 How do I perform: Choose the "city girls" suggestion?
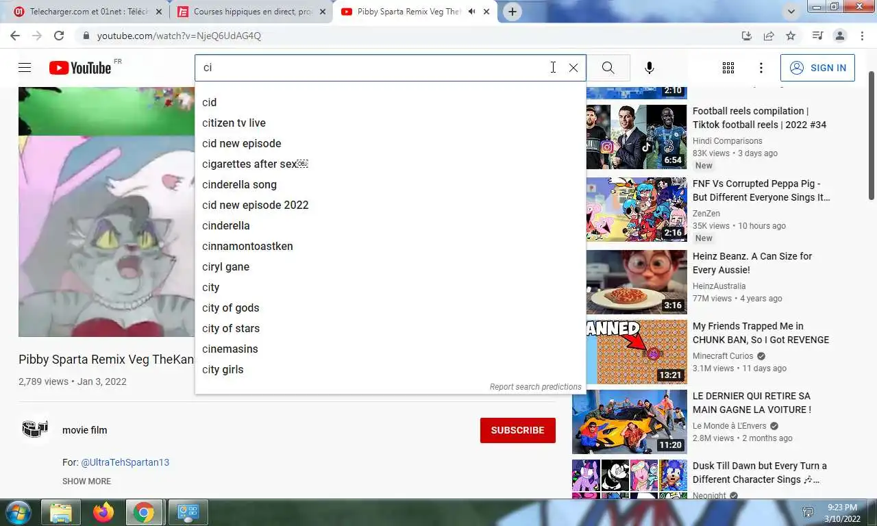(x=391, y=369)
